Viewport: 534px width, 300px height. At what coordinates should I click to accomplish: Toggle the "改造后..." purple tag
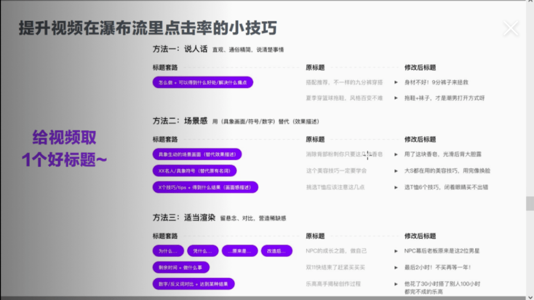coord(276,251)
